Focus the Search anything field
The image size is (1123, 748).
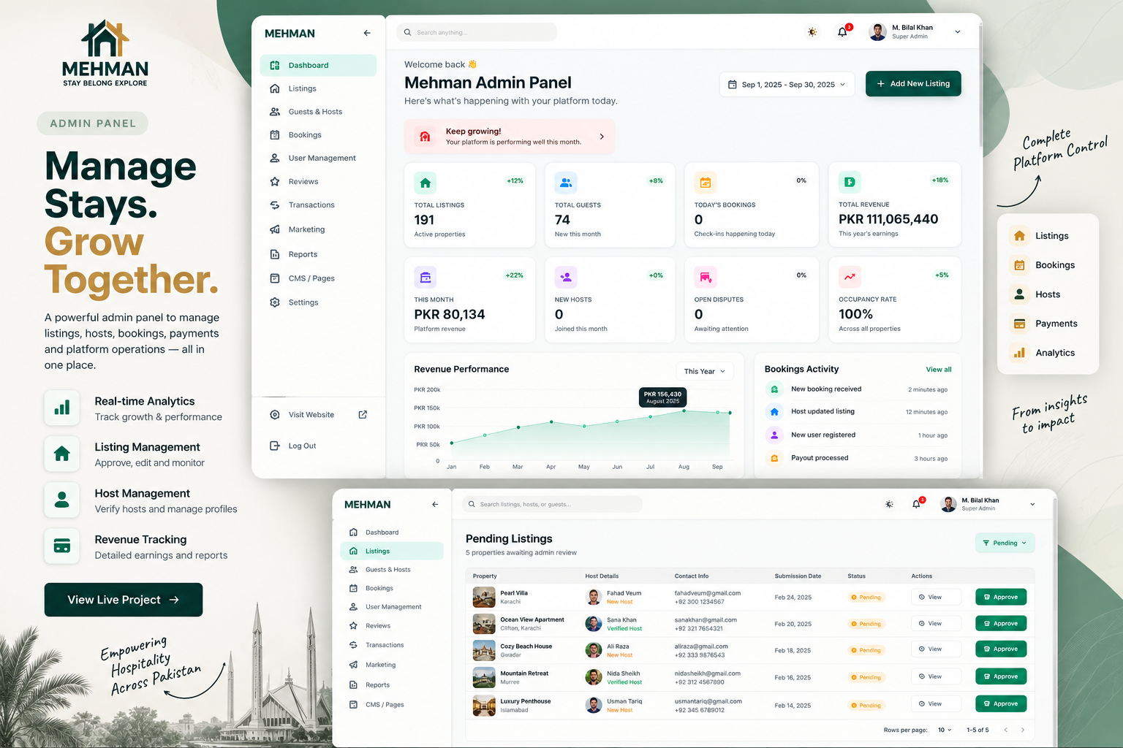tap(477, 32)
